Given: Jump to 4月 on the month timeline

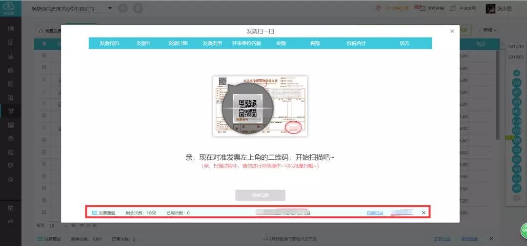Looking at the screenshot, I should 517,169.
